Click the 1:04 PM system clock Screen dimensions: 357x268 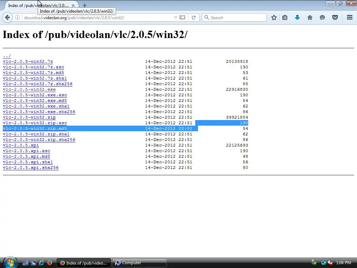click(x=343, y=263)
